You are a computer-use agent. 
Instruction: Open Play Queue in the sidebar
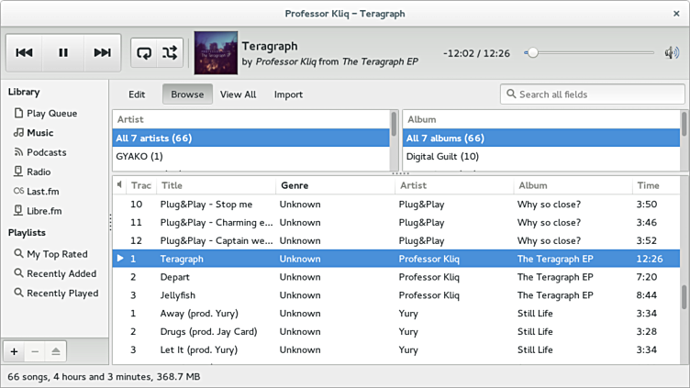[51, 114]
